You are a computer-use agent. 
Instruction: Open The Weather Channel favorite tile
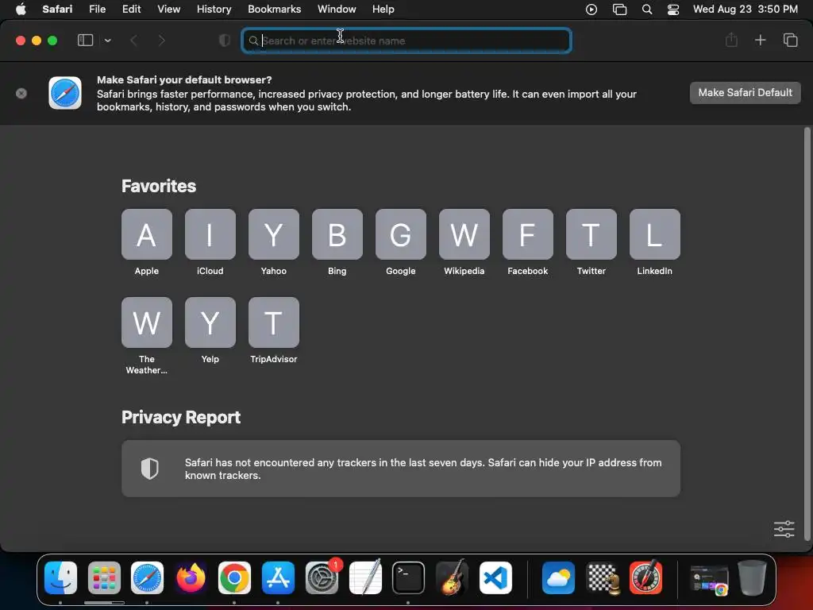[147, 322]
